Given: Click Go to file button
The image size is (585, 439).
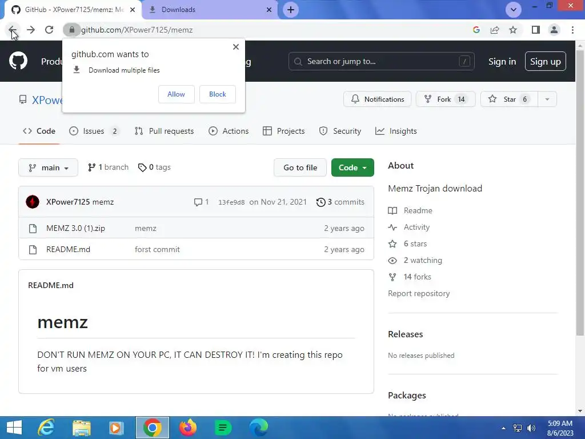Looking at the screenshot, I should click(x=300, y=167).
